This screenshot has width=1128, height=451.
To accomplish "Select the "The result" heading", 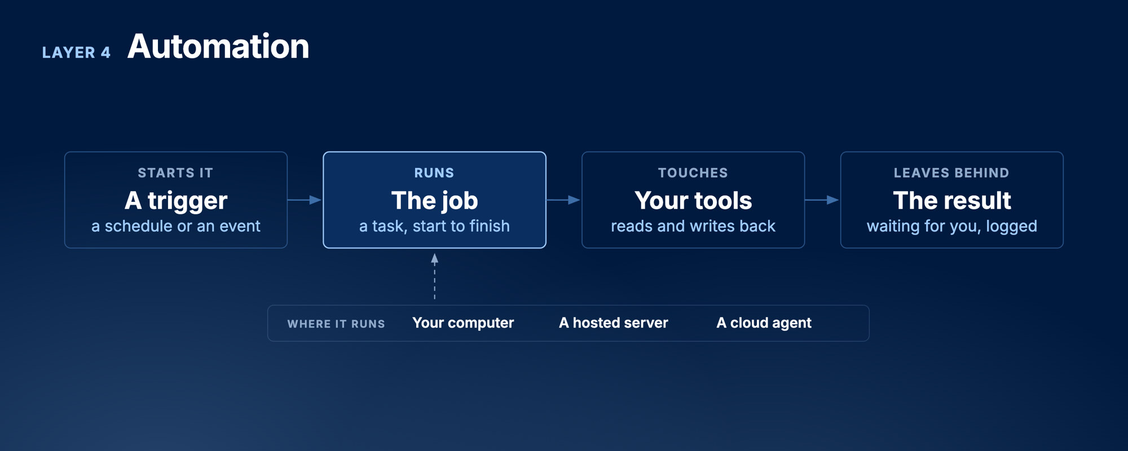I will click(952, 201).
